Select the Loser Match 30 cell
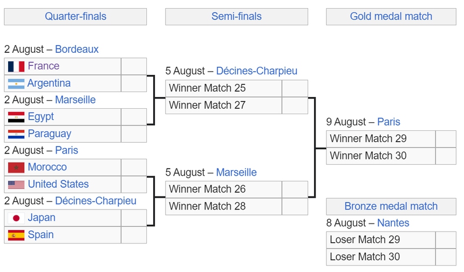Image resolution: width=464 pixels, height=272 pixels. pos(380,257)
